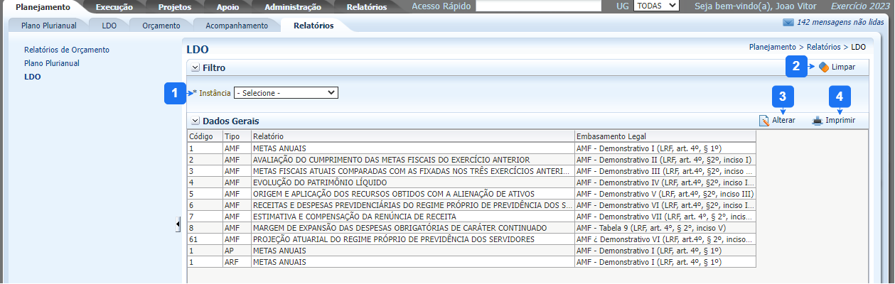Open the UG dropdown set to TODAS
This screenshot has height=284, width=895.
point(655,6)
